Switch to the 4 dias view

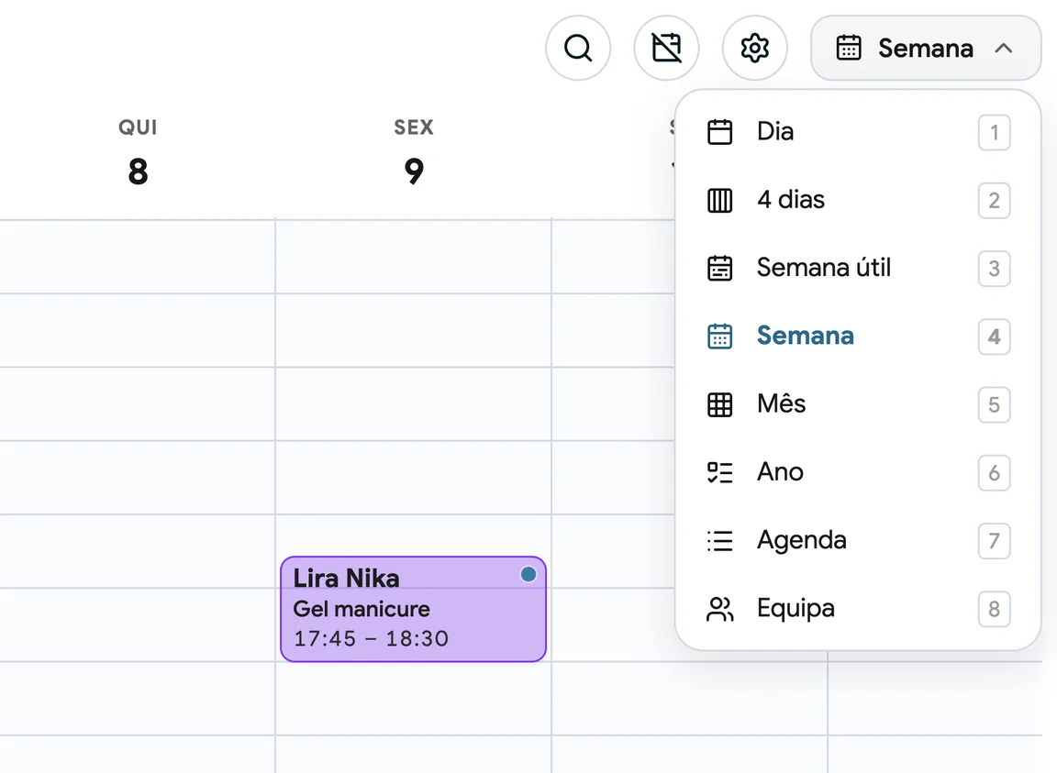pos(858,200)
